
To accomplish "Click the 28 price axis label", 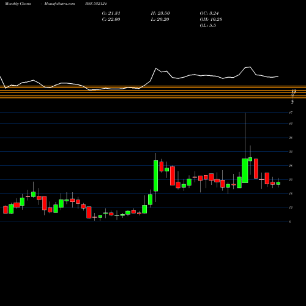I will 291,166.
